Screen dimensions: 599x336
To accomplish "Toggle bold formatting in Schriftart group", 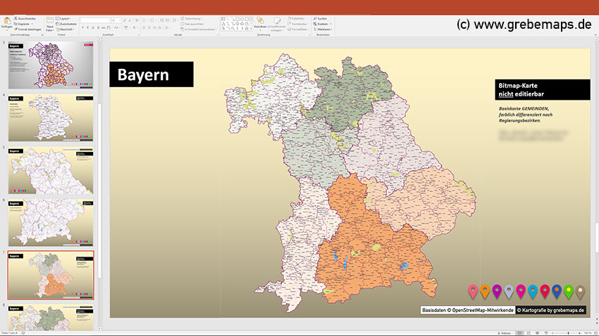I will [x=82, y=27].
